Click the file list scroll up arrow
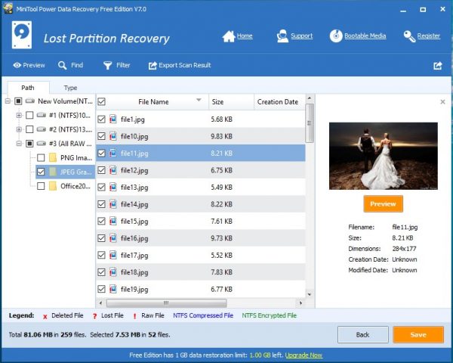The width and height of the screenshot is (453, 363). pyautogui.click(x=310, y=98)
